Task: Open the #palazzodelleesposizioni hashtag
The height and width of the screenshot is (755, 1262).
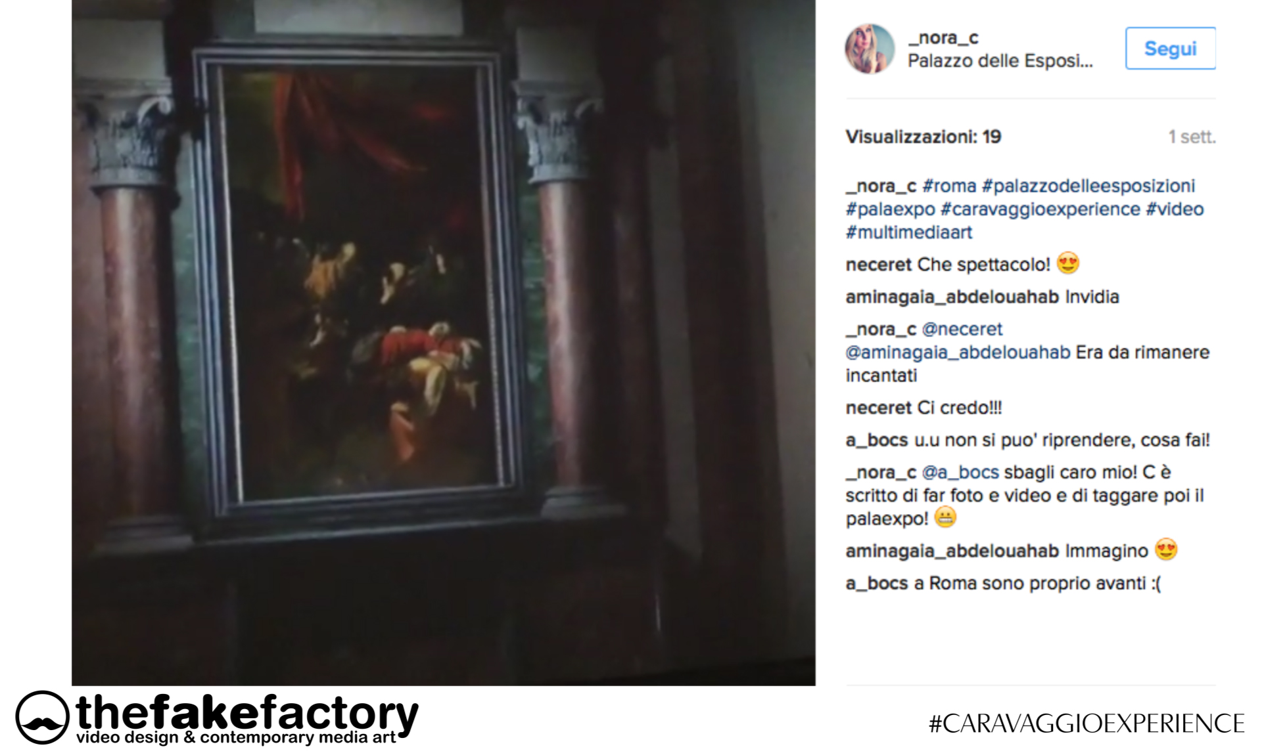Action: [1088, 186]
